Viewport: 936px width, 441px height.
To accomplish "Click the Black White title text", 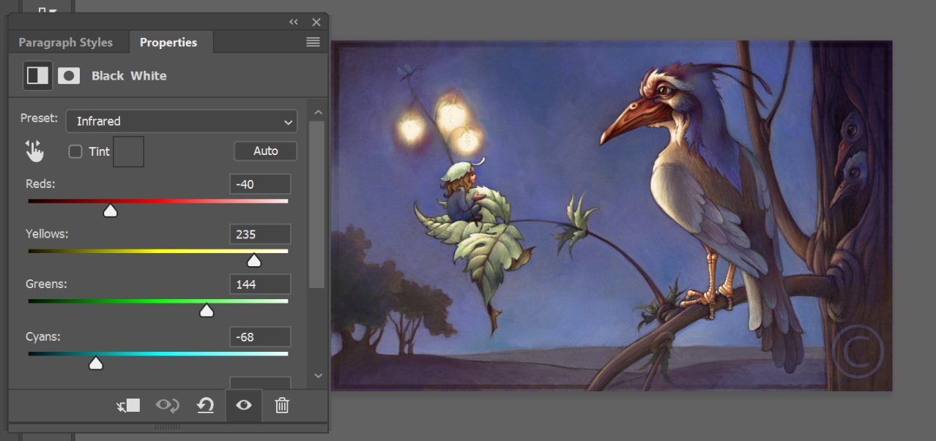I will 129,75.
